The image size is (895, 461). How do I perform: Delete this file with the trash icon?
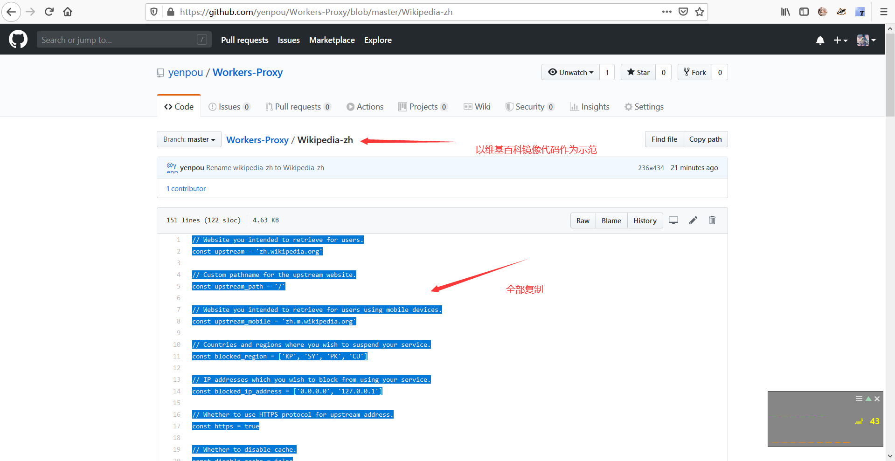point(712,220)
